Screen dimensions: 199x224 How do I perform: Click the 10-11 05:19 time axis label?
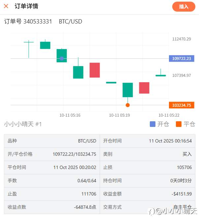pyautogui.click(x=119, y=115)
